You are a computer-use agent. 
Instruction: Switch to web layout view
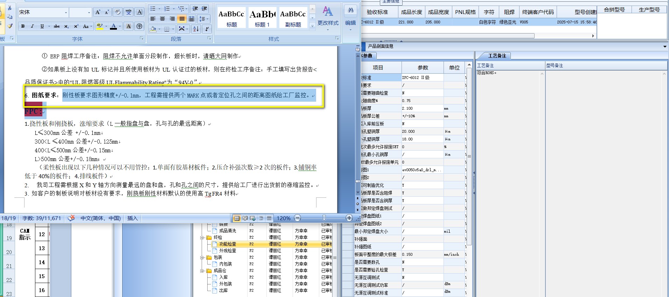pyautogui.click(x=253, y=218)
